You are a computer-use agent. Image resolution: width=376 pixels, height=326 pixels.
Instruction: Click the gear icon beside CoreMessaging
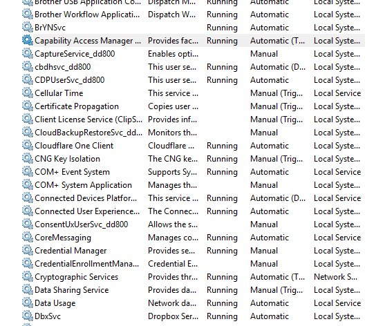pyautogui.click(x=28, y=238)
